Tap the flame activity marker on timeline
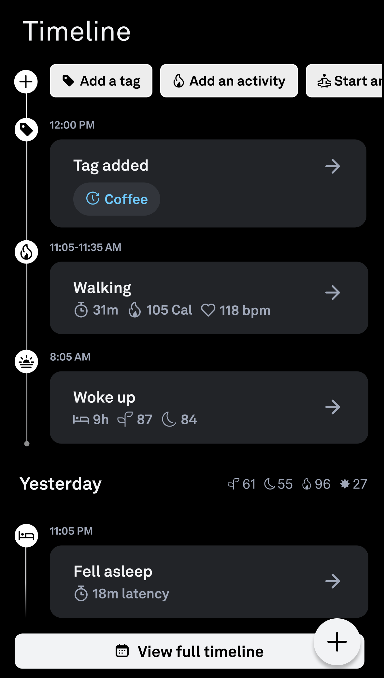This screenshot has width=384, height=678. (x=26, y=252)
